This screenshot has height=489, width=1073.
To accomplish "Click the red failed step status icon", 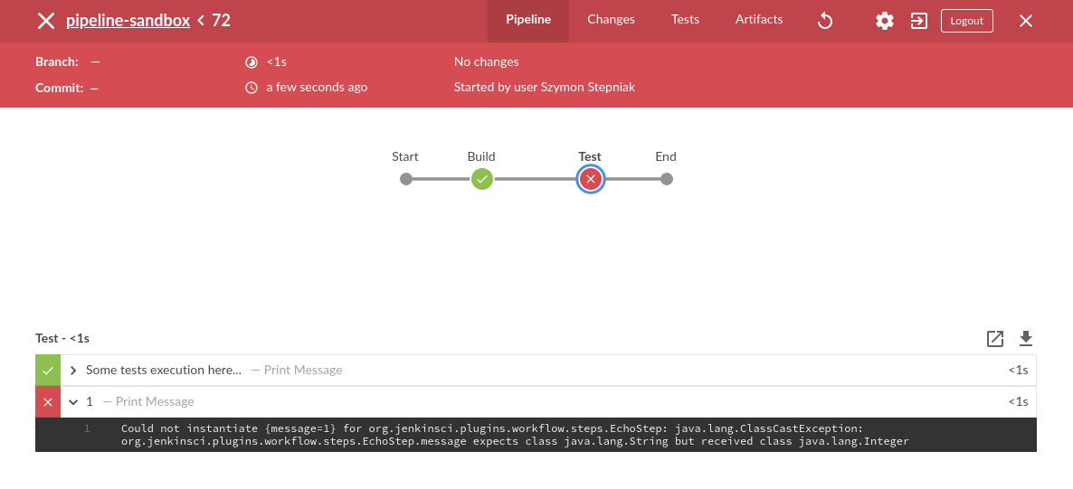I will pos(48,401).
